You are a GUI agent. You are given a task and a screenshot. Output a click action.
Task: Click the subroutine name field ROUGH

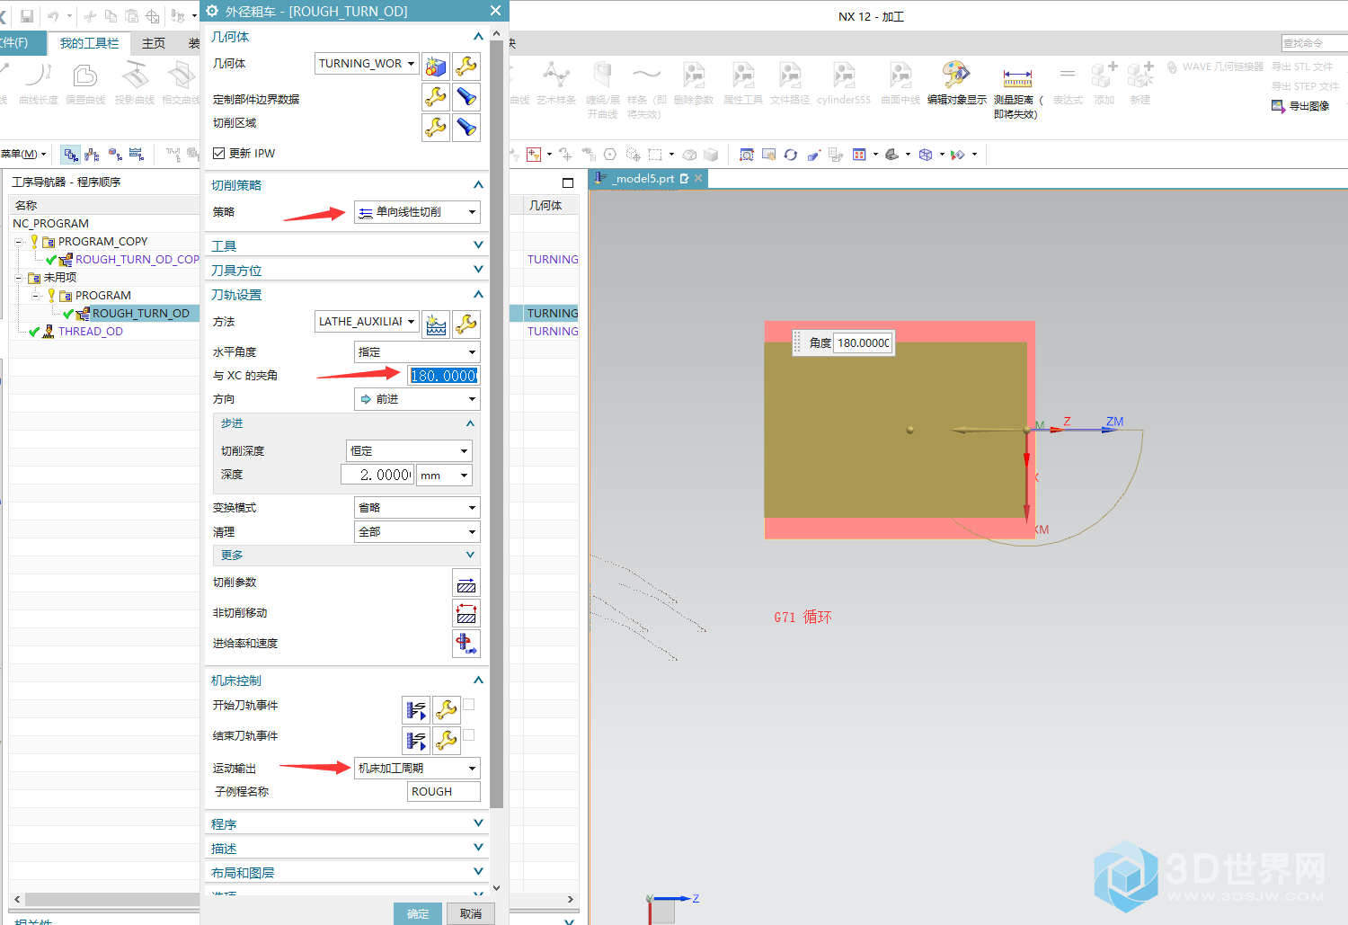444,792
